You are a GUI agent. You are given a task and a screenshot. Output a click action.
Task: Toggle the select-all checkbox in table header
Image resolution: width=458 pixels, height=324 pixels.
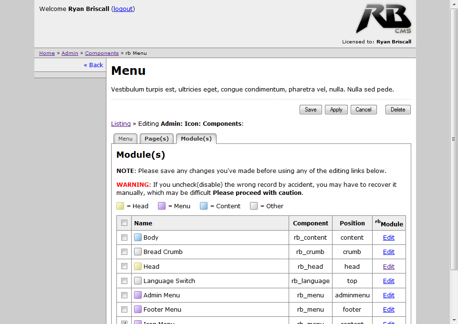click(x=124, y=223)
